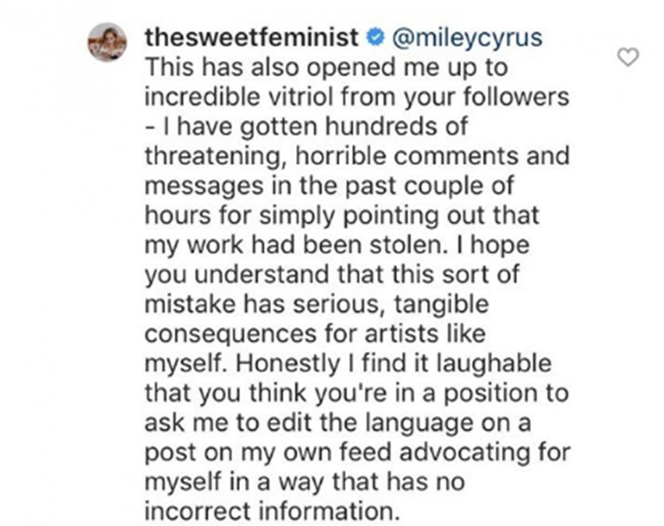Click the line 'myself. Honestly I find it laughable'
This screenshot has width=664, height=526.
pyautogui.click(x=348, y=363)
